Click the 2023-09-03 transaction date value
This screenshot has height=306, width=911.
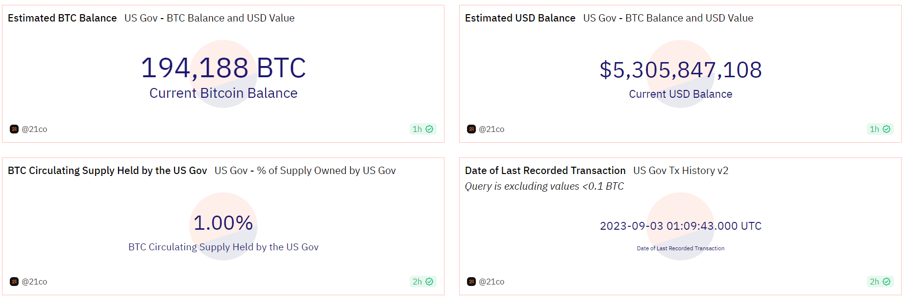pos(681,226)
